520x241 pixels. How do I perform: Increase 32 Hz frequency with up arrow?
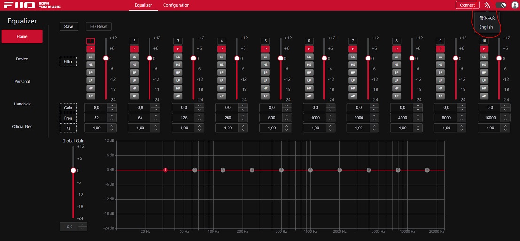click(x=112, y=116)
